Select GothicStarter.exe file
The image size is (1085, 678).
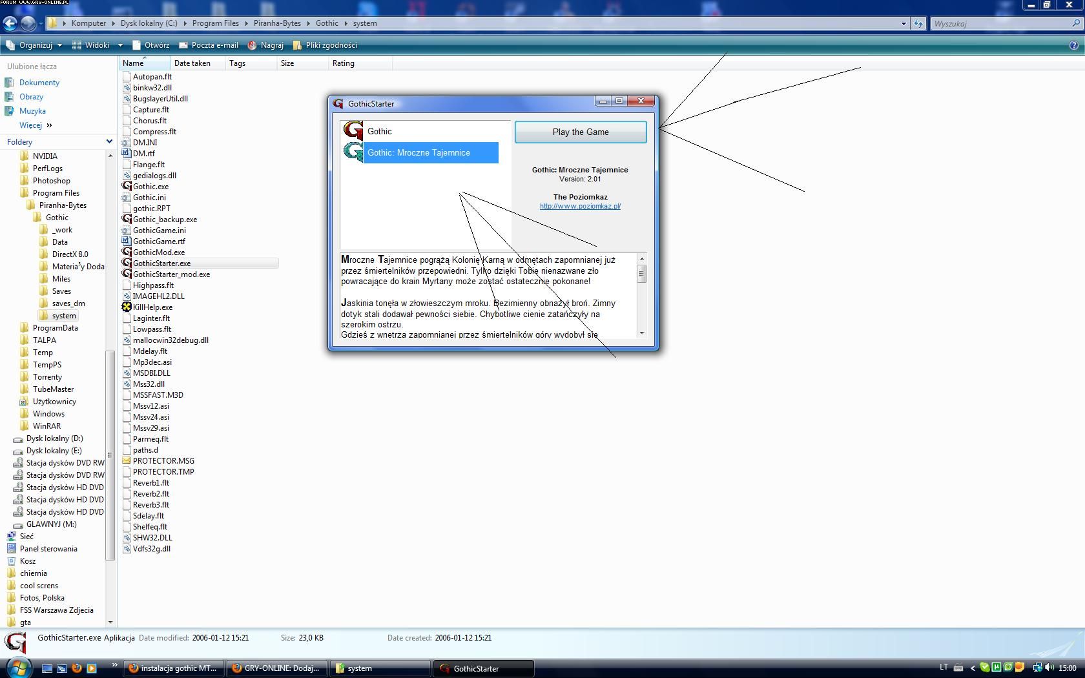point(161,263)
